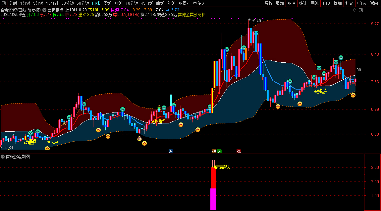Click the 9.40 high price label
This screenshot has height=211, width=381.
[x=257, y=21]
